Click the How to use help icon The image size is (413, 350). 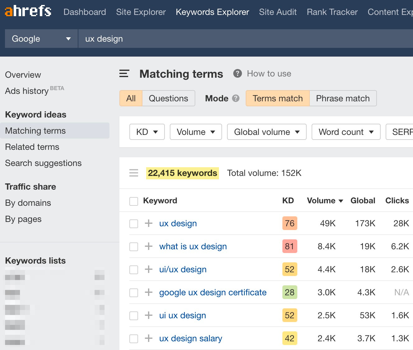[237, 73]
